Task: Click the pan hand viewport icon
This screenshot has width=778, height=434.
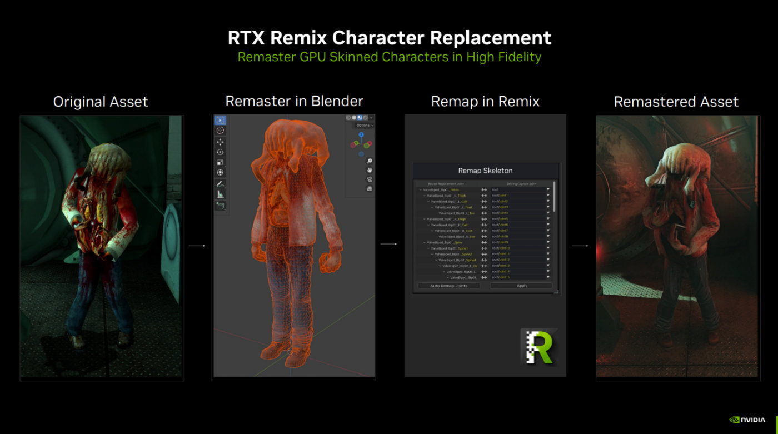Action: click(x=370, y=170)
